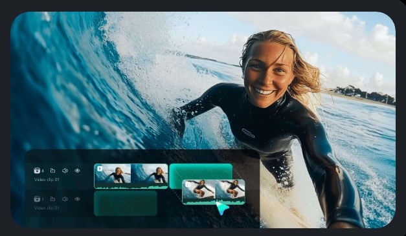Select the lower Video clip 01 label

coord(47,208)
